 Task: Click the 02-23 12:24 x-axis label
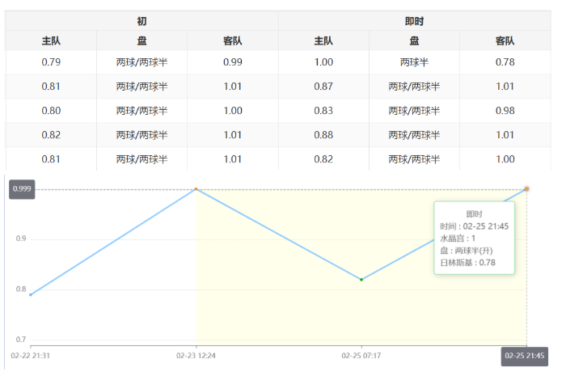coord(196,355)
